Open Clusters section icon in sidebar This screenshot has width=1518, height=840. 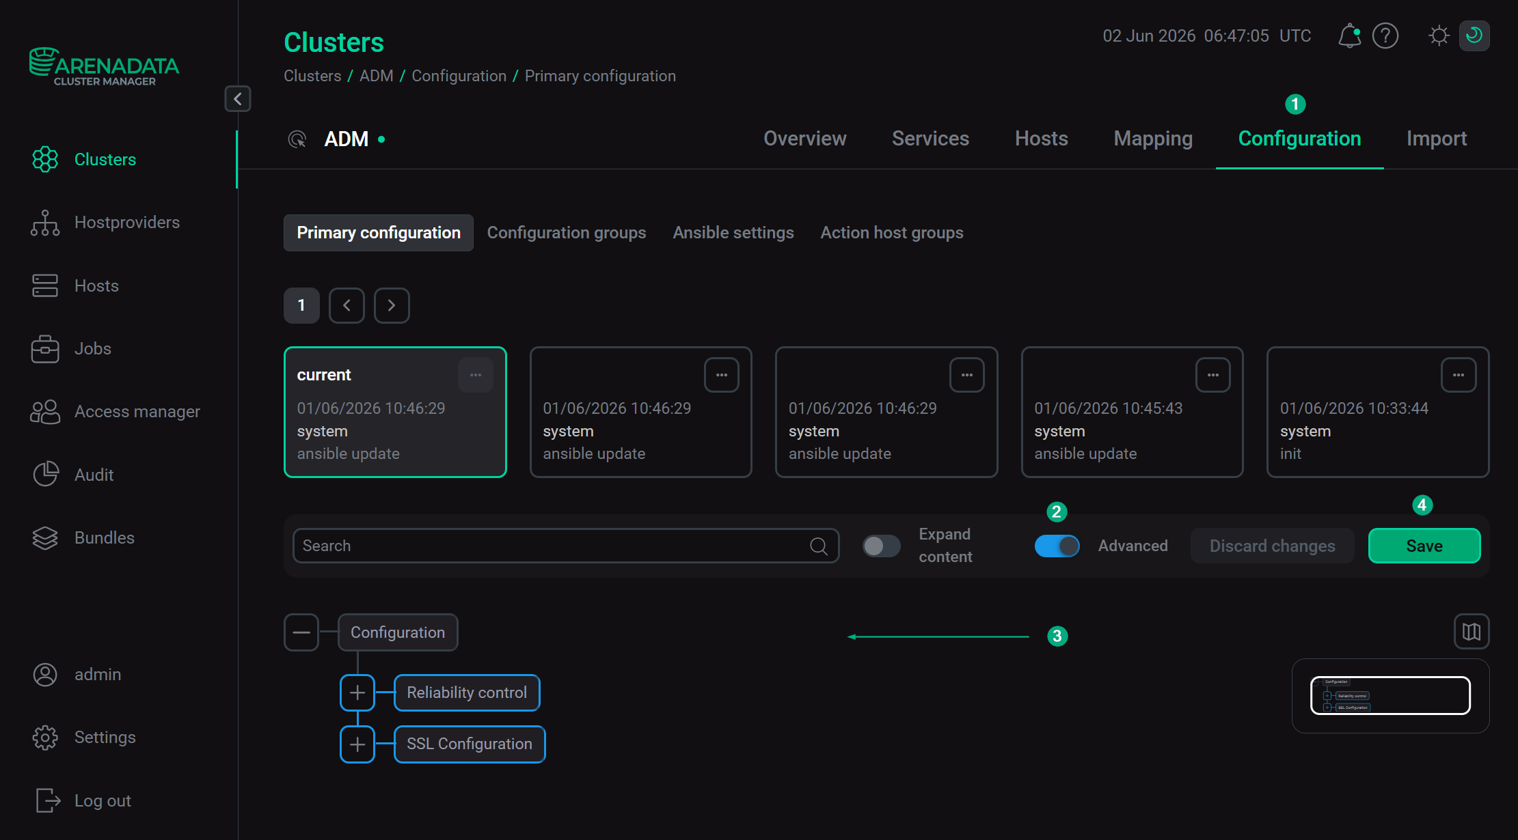pyautogui.click(x=45, y=159)
